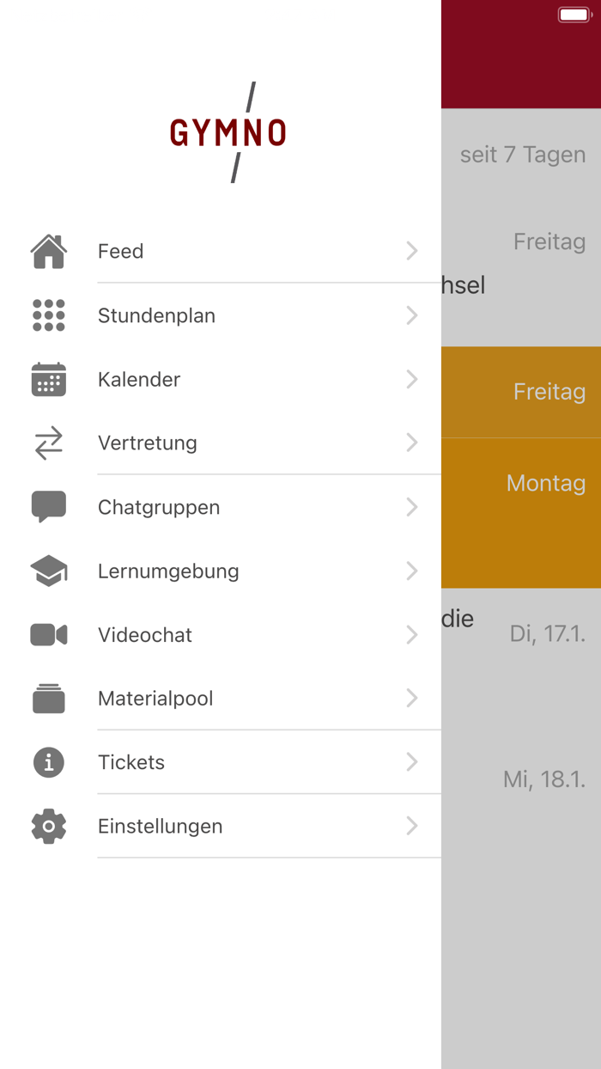Click the briefcase icon next to Materialpool
The image size is (601, 1069).
tap(48, 698)
